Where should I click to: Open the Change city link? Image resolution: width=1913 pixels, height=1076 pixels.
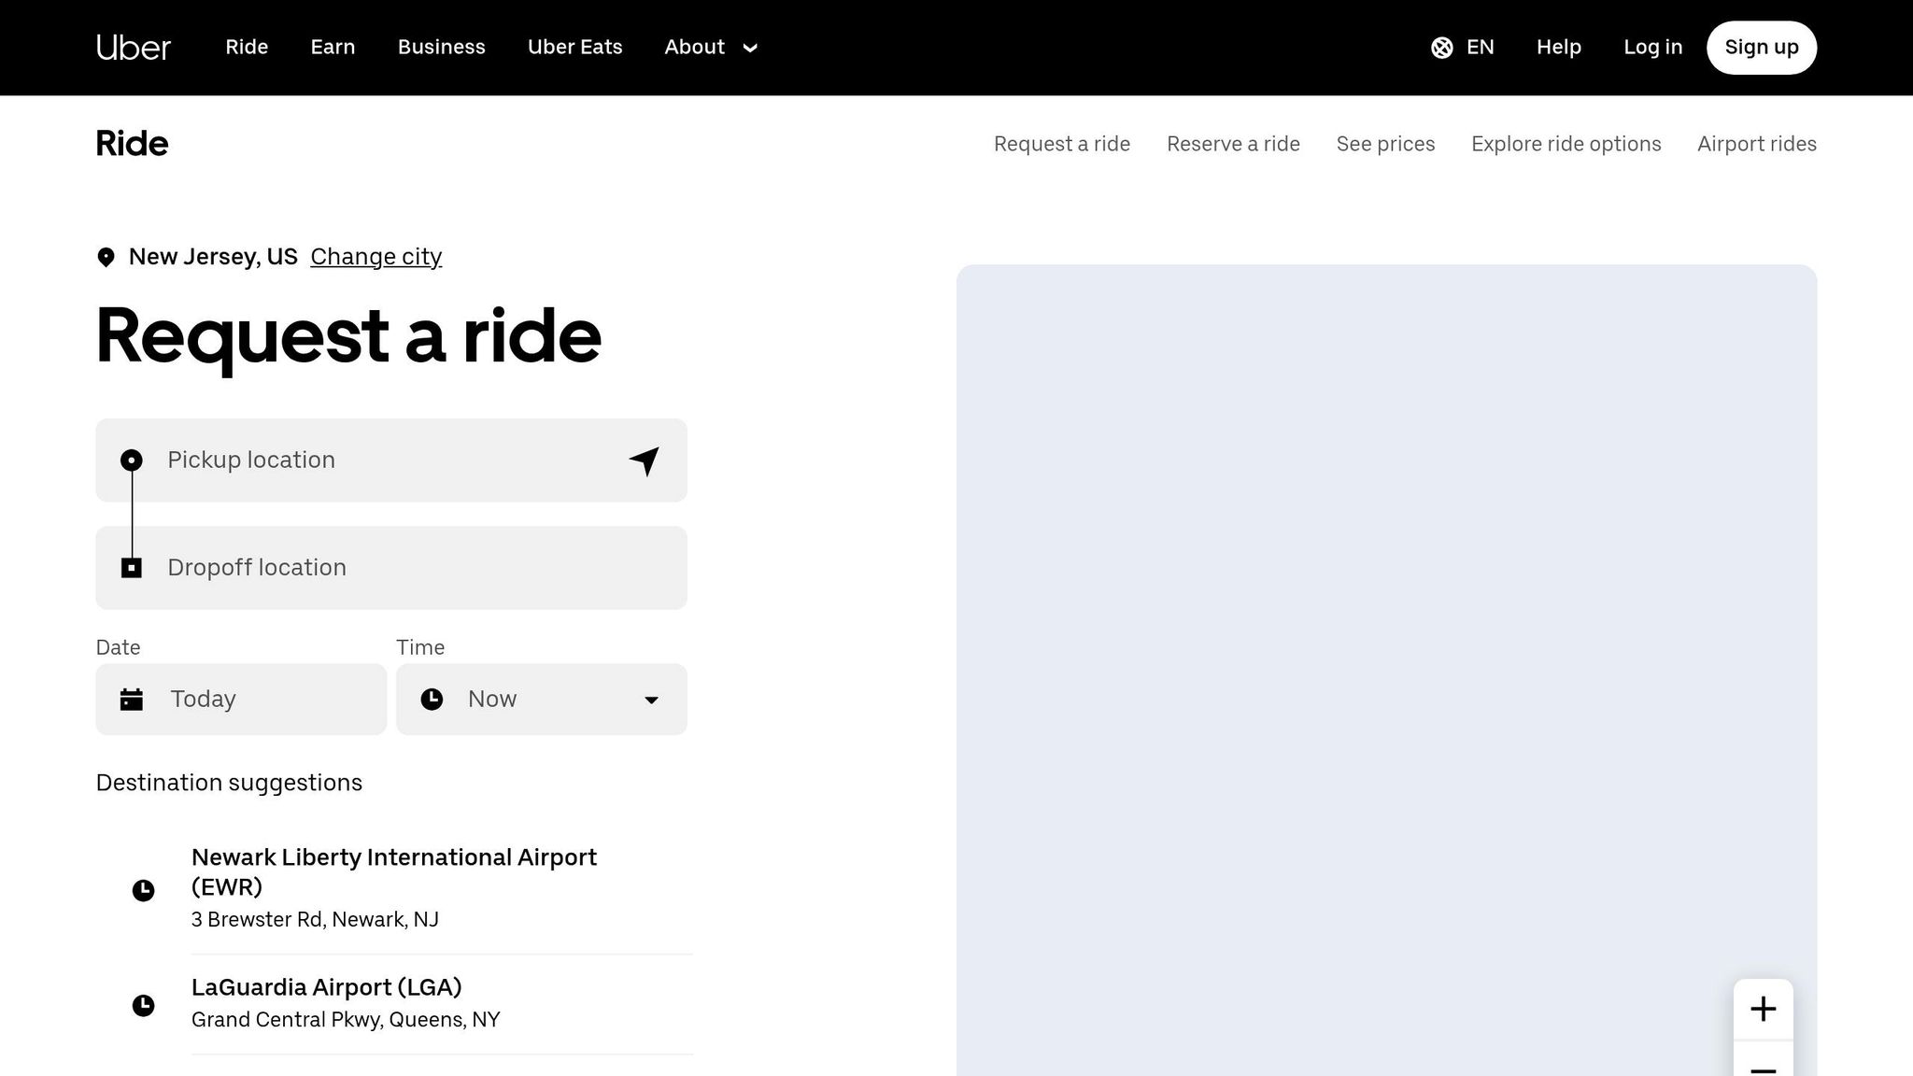(376, 256)
